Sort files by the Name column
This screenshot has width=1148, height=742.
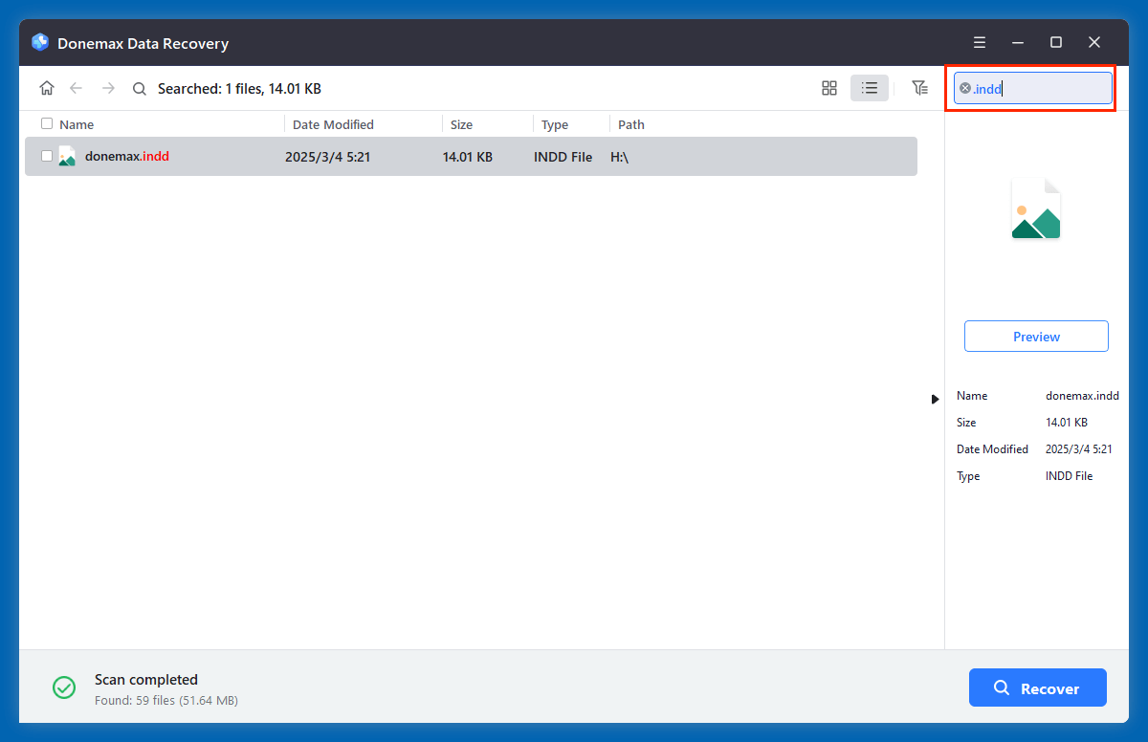77,123
